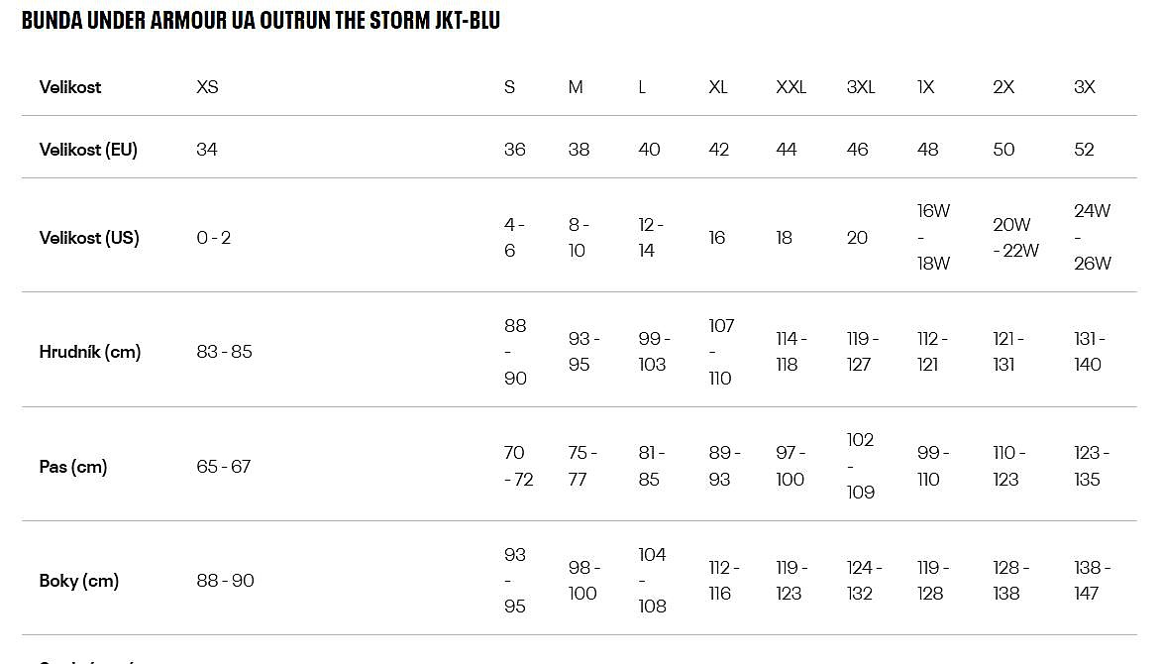The image size is (1160, 664).
Task: Click the jacket product title heading
Action: pos(261,21)
